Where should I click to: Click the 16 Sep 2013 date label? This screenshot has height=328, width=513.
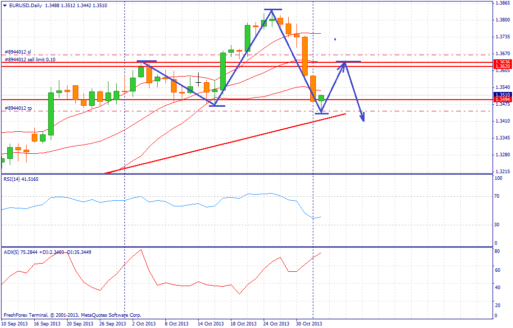[x=47, y=324]
